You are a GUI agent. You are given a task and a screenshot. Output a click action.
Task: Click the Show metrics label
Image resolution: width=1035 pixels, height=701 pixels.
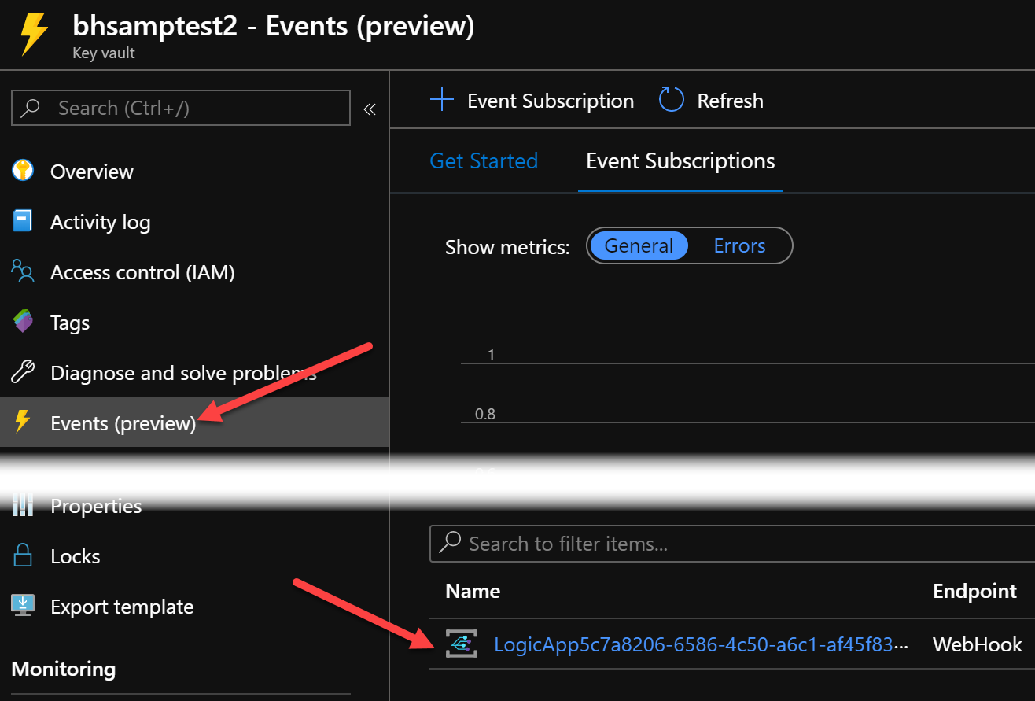(x=507, y=247)
